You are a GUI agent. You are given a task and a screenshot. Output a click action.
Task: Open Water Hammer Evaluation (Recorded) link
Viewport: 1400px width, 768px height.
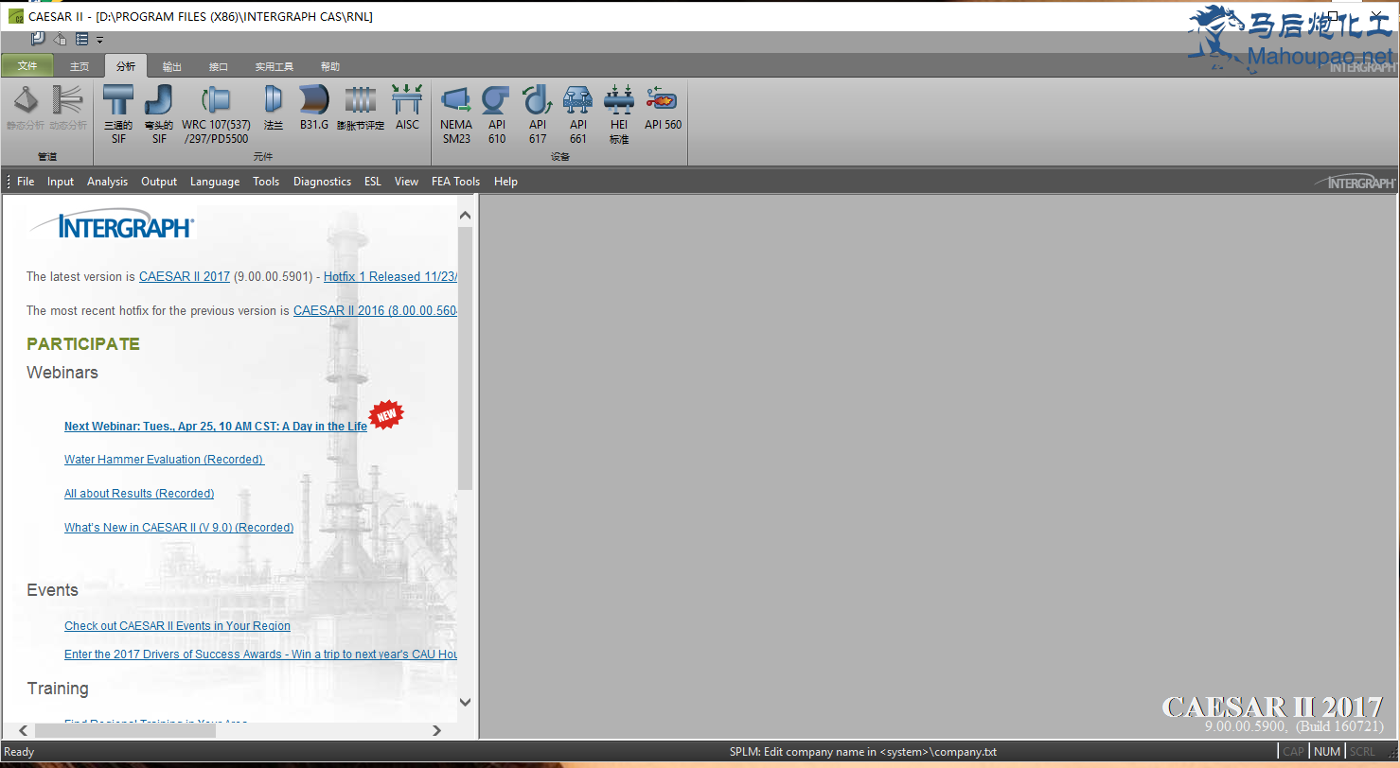click(x=164, y=460)
